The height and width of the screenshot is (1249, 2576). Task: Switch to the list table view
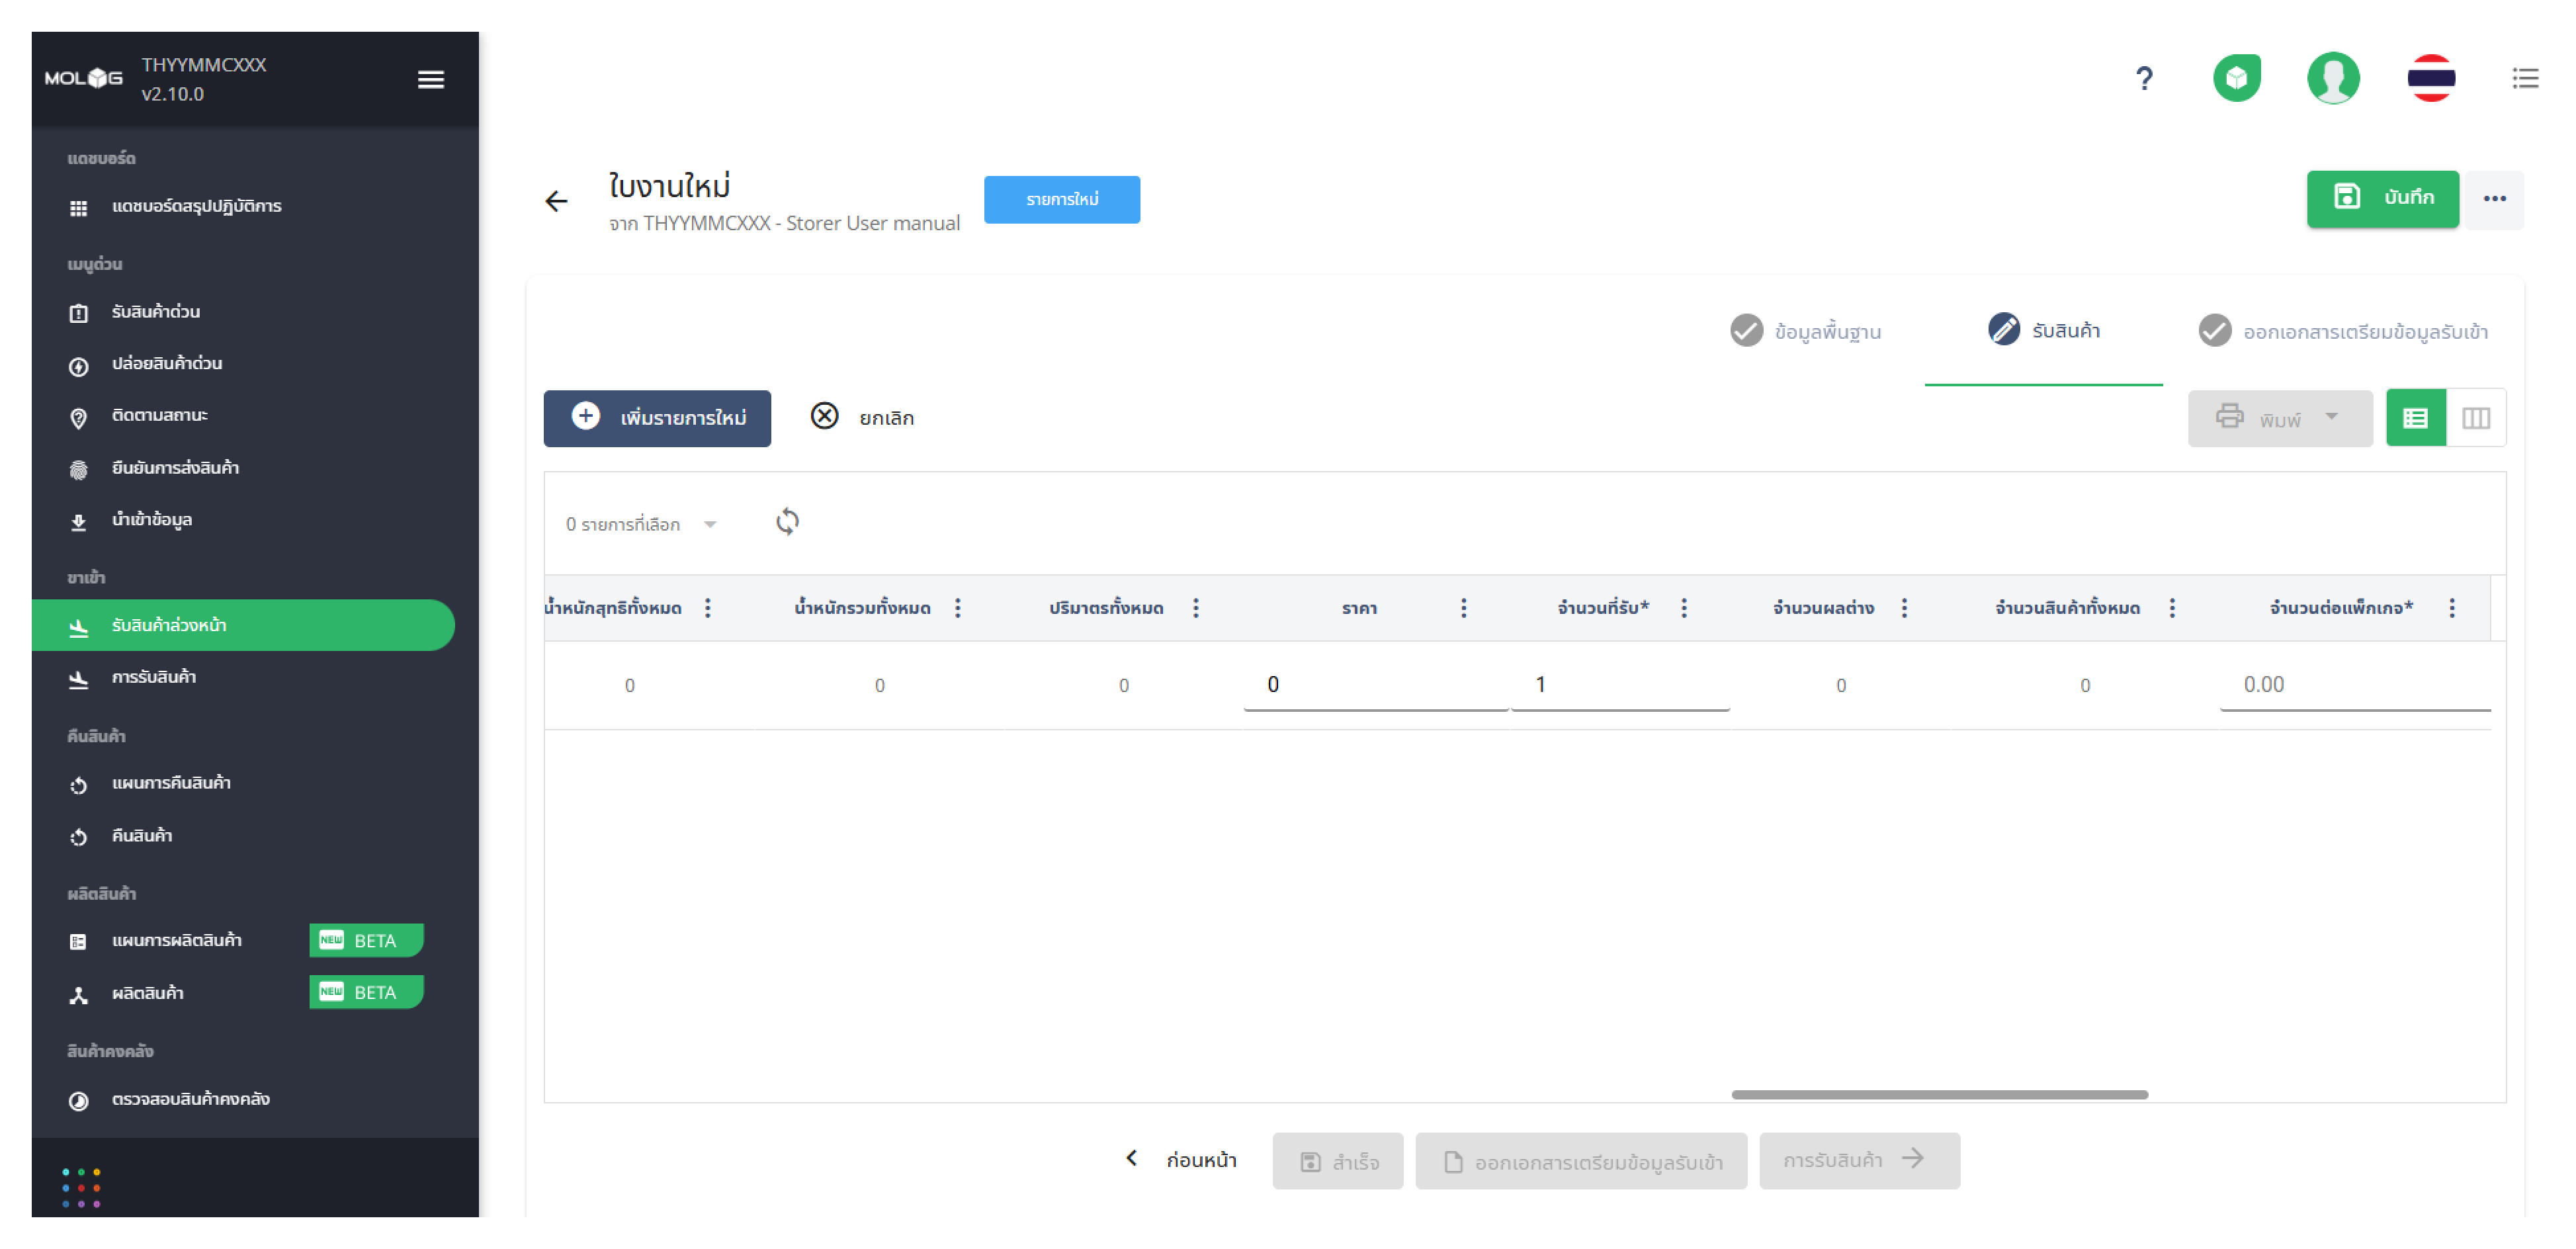(x=2414, y=418)
